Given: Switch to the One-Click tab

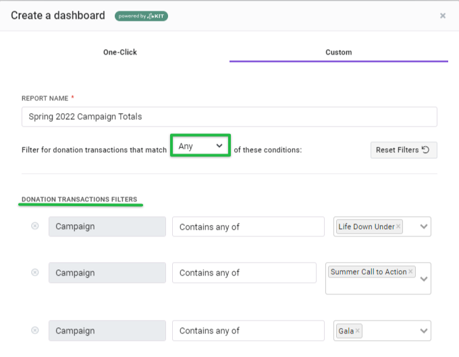Looking at the screenshot, I should pyautogui.click(x=120, y=53).
